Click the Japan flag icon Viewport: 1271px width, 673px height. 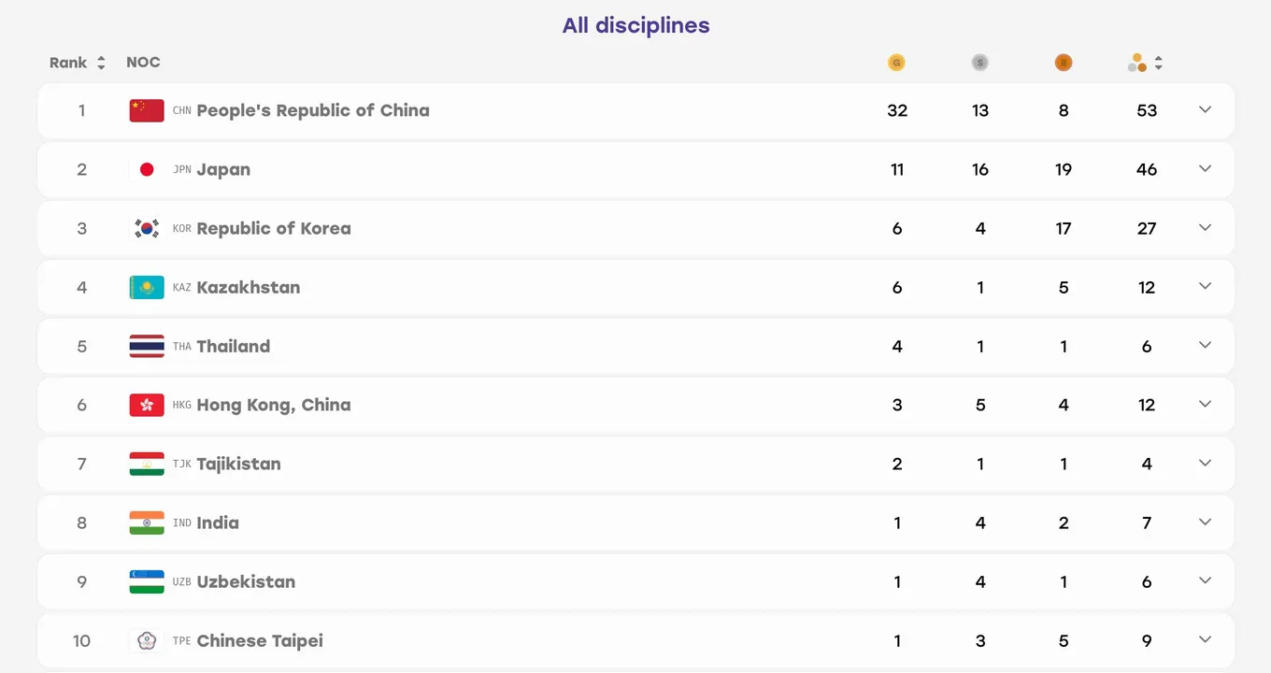click(147, 169)
